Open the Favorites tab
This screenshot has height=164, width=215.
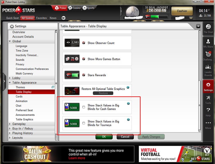click(41, 18)
